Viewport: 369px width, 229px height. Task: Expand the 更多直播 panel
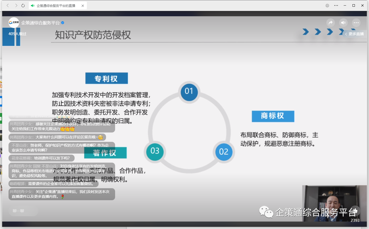coord(354,34)
